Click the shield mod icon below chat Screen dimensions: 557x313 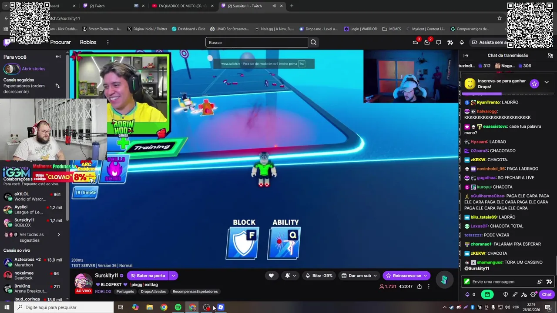pyautogui.click(x=506, y=294)
